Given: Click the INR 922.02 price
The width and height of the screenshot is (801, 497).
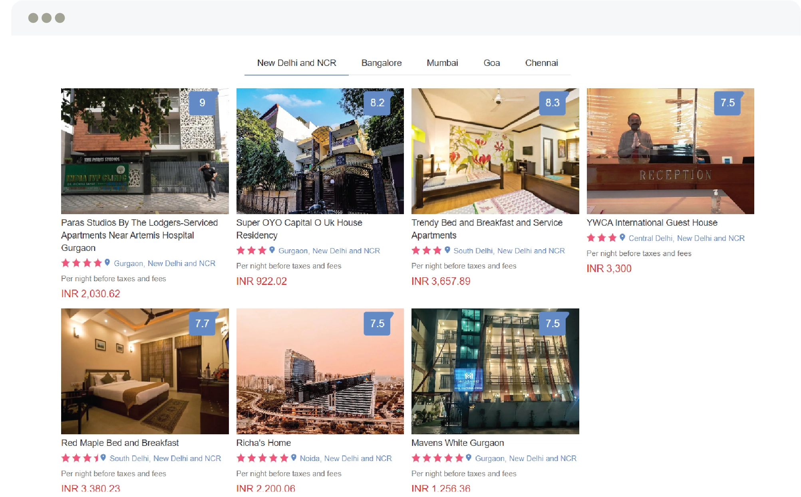Looking at the screenshot, I should click(x=262, y=281).
